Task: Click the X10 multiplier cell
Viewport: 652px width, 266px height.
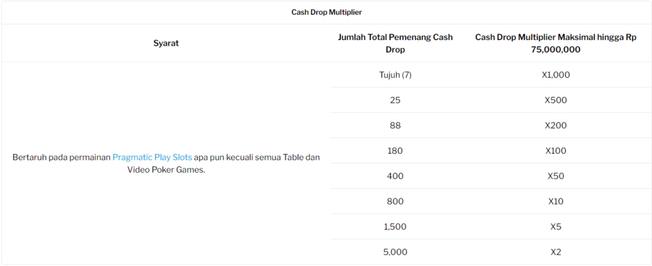Action: (x=555, y=201)
